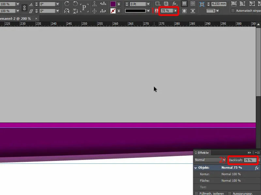Select the Text: row in Effekte
This screenshot has height=195, width=261.
[x=227, y=187]
